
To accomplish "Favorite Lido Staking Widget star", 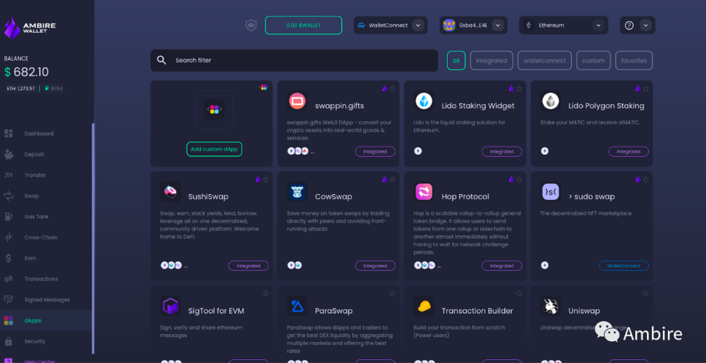I will pyautogui.click(x=519, y=89).
